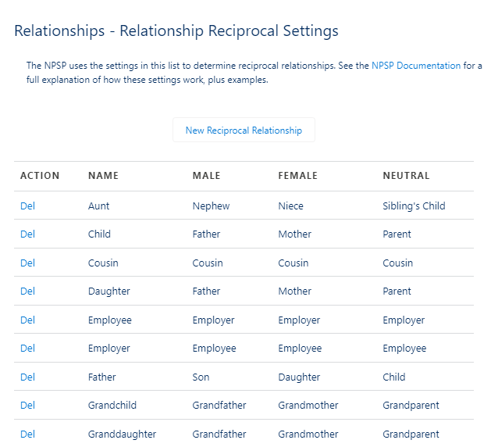Delete the Father relationship row
Screen dimensions: 491x447
coord(27,377)
